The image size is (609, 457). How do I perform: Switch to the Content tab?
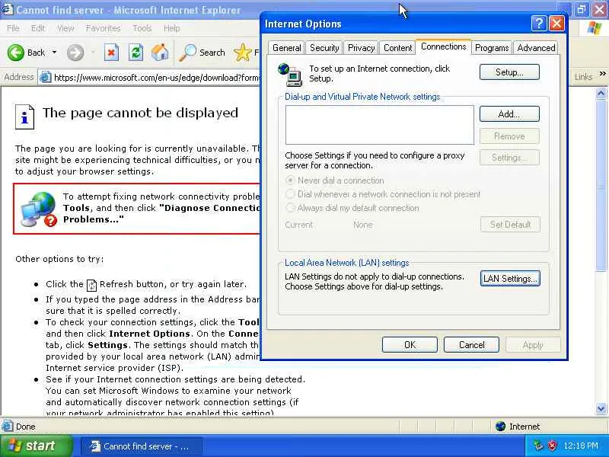(397, 48)
